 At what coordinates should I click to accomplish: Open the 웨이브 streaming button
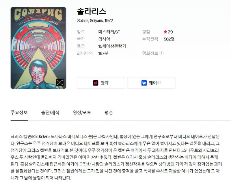(151, 83)
